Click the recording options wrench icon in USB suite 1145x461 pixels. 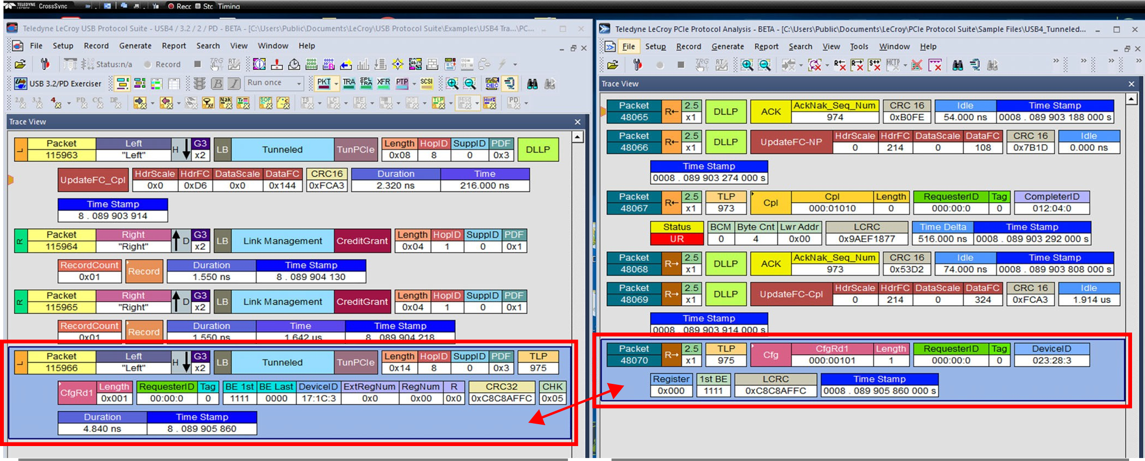(x=45, y=64)
